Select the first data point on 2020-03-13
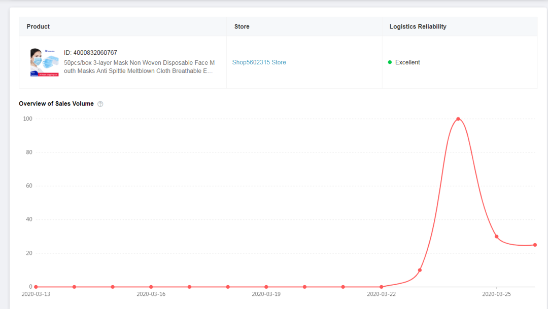 [x=36, y=287]
